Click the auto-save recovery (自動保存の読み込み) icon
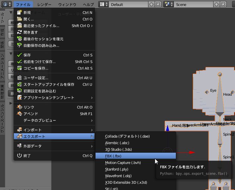Viewport: 235px width, 190px height. 19,45
